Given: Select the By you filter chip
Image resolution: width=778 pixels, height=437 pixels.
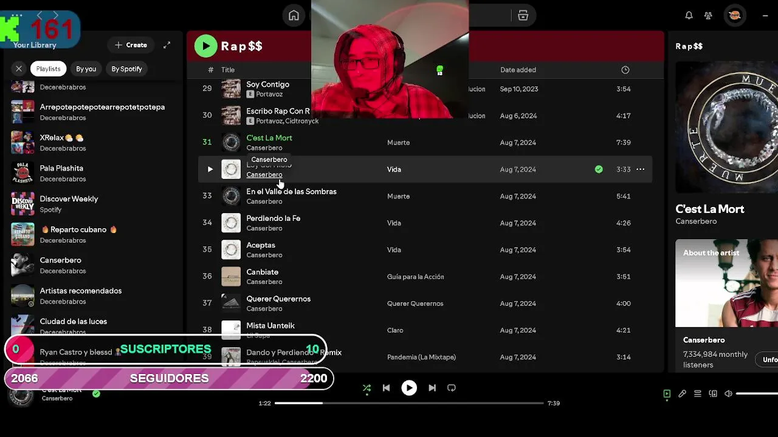Looking at the screenshot, I should 86,69.
